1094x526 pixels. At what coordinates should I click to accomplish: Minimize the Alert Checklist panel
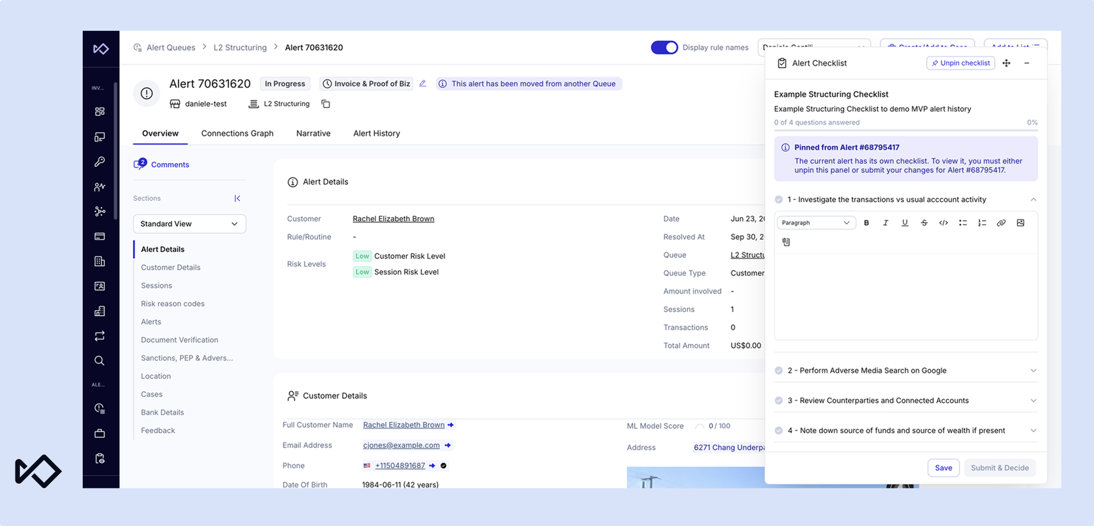coord(1027,63)
